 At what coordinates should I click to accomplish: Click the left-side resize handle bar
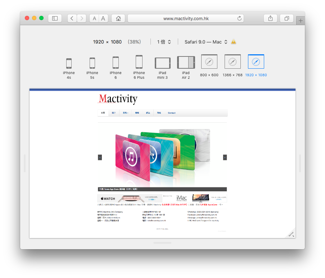coord(25,163)
